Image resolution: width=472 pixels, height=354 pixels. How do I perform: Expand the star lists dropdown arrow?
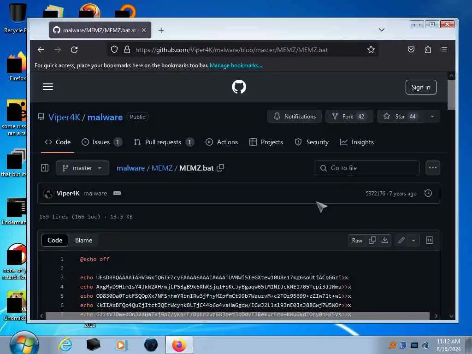click(432, 117)
